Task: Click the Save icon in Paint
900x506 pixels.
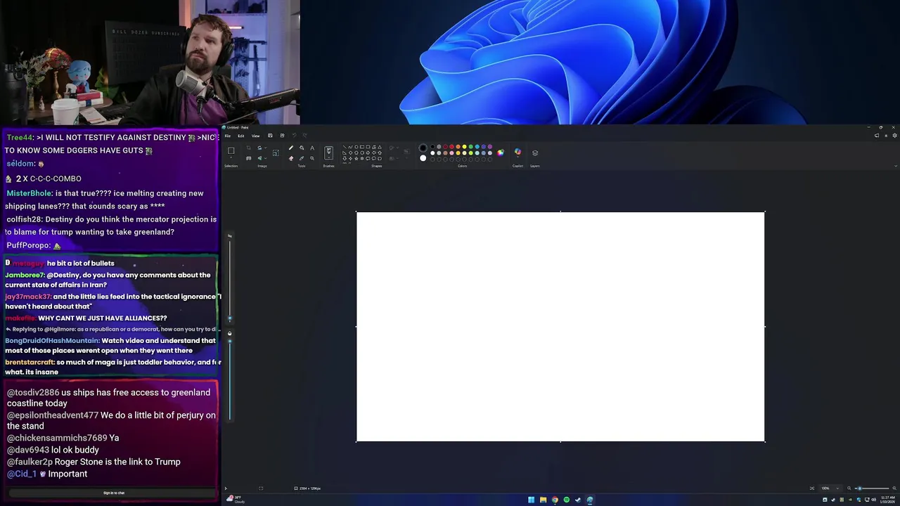Action: 270,136
